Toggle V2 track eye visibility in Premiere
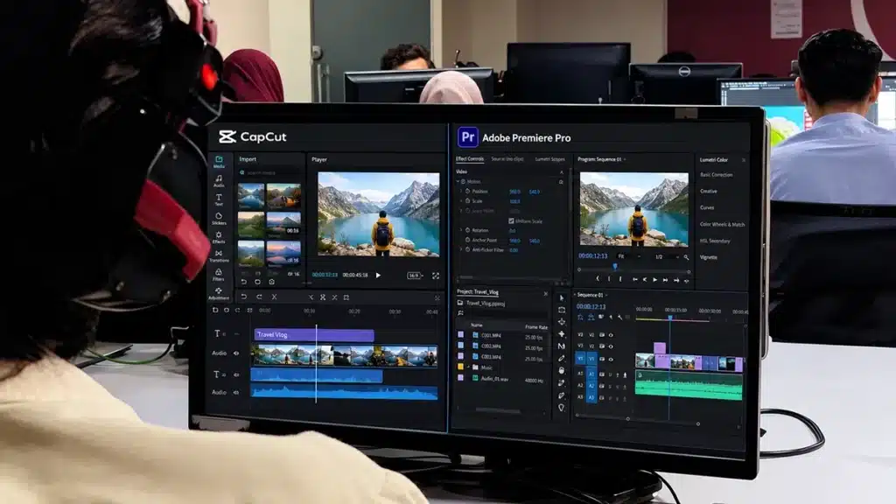The height and width of the screenshot is (504, 896). point(611,346)
